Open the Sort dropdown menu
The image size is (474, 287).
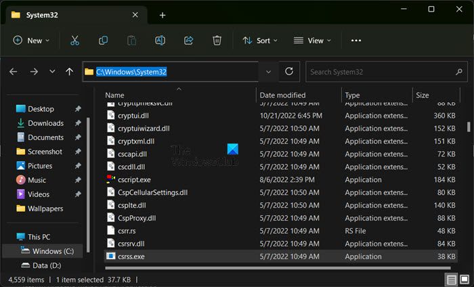[x=260, y=41]
